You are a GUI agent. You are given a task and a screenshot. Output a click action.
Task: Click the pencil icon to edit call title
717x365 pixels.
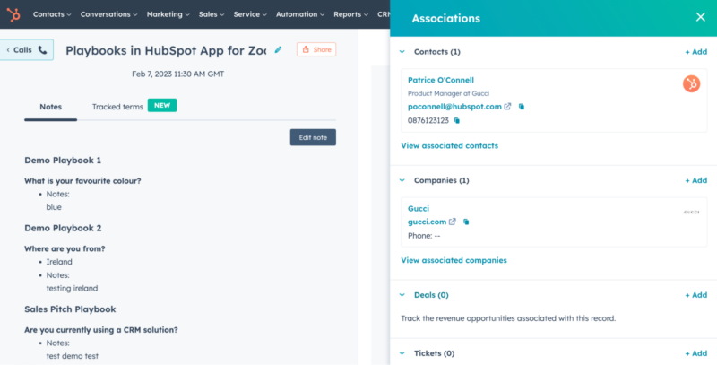278,50
